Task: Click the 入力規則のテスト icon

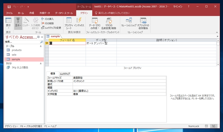Action: [36, 20]
